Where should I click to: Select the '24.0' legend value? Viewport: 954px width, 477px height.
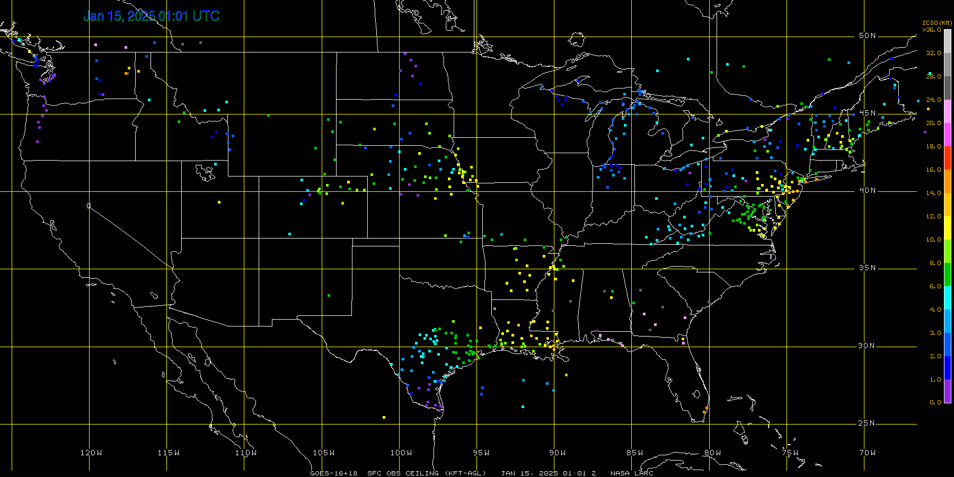click(x=933, y=100)
